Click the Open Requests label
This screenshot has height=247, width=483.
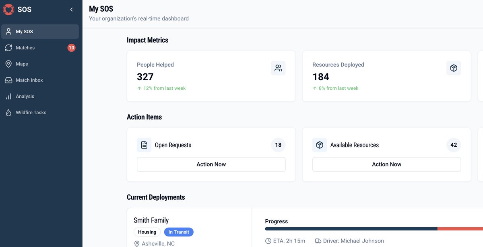coord(173,145)
